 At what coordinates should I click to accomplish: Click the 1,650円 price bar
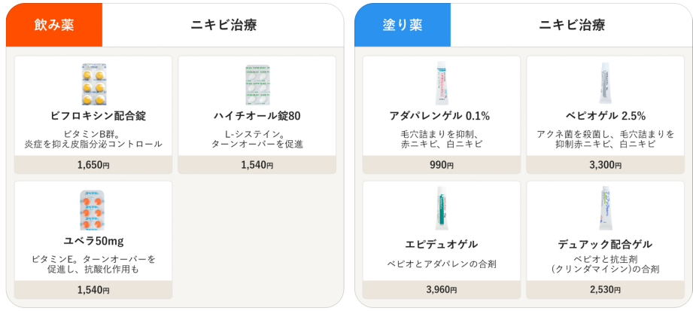(x=93, y=165)
